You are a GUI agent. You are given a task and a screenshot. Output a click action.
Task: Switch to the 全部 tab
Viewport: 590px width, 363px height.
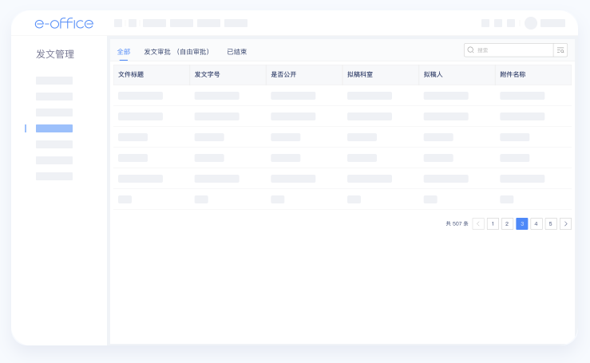(124, 52)
